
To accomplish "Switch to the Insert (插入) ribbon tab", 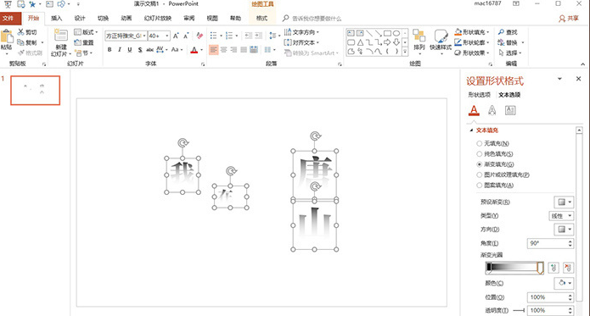I will [x=56, y=18].
